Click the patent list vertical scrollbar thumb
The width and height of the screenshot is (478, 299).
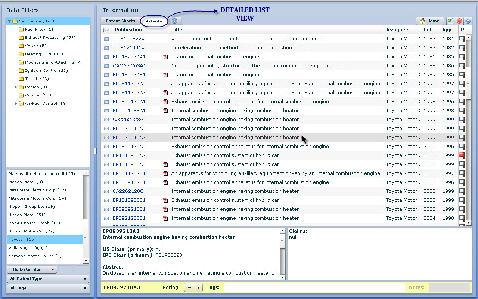tap(468, 80)
